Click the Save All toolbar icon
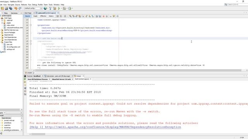 10,8
